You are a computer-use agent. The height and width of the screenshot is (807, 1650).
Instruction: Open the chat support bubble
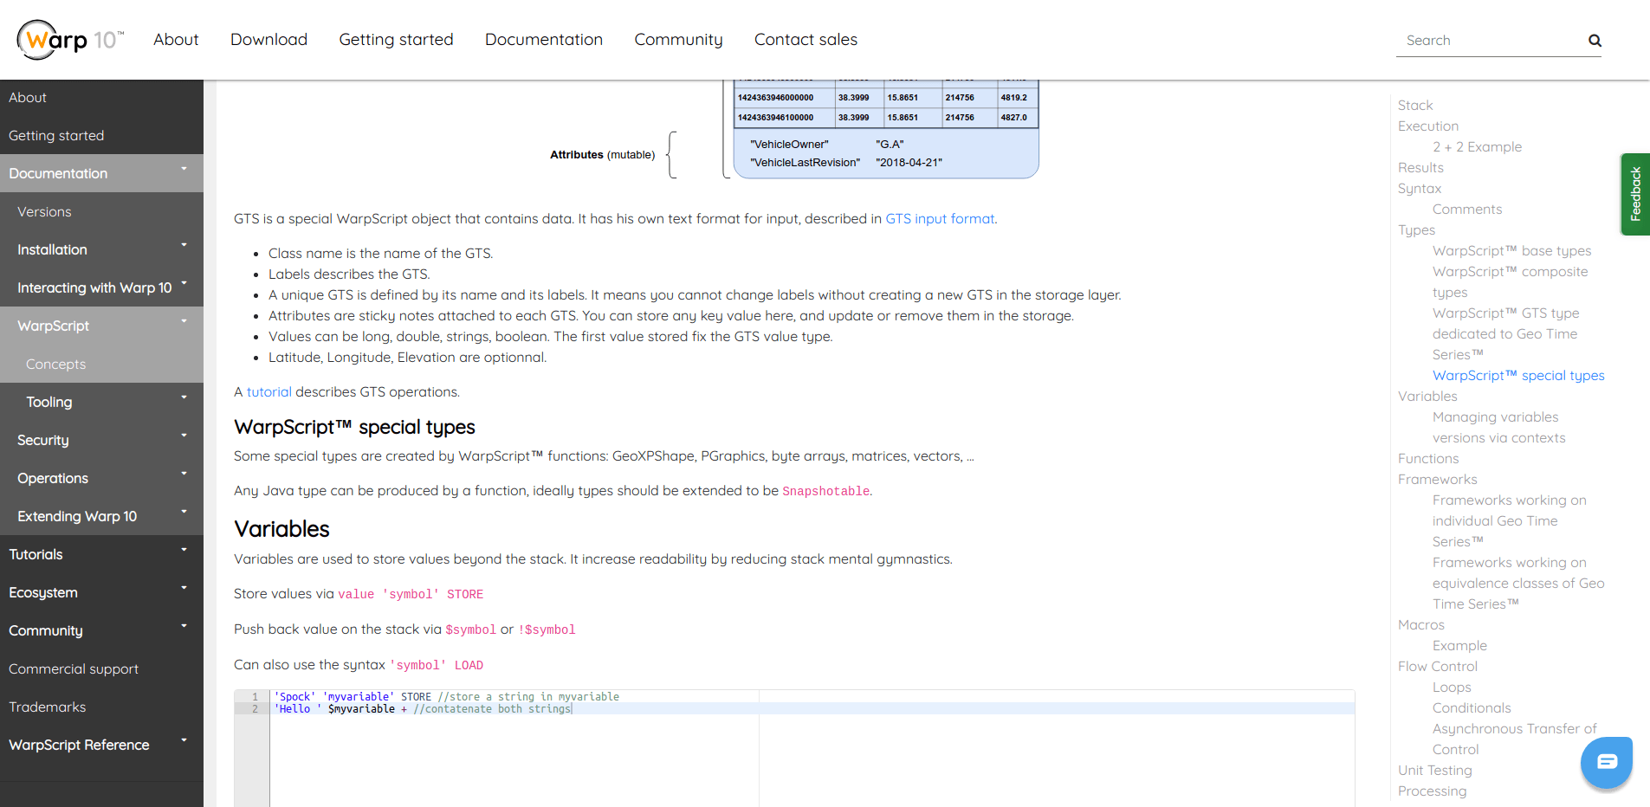point(1606,762)
